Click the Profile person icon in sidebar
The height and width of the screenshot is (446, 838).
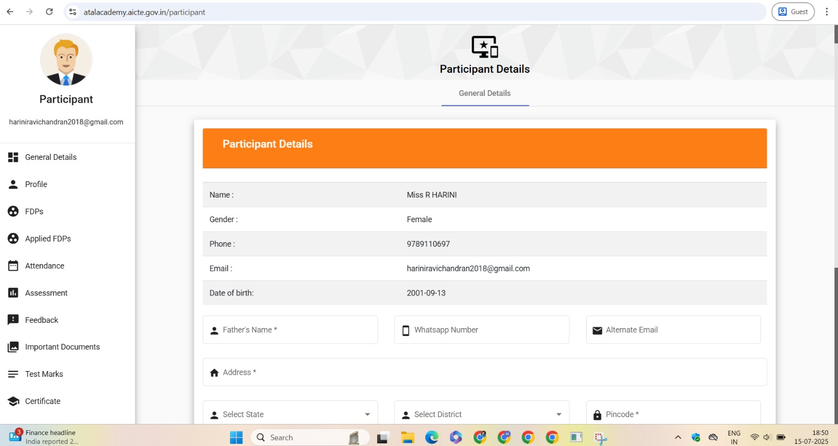(x=13, y=184)
